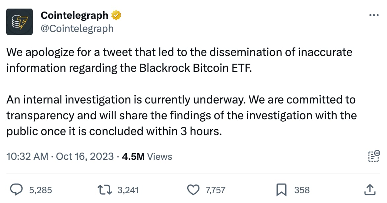Click the 5,285 replies count

[41, 190]
